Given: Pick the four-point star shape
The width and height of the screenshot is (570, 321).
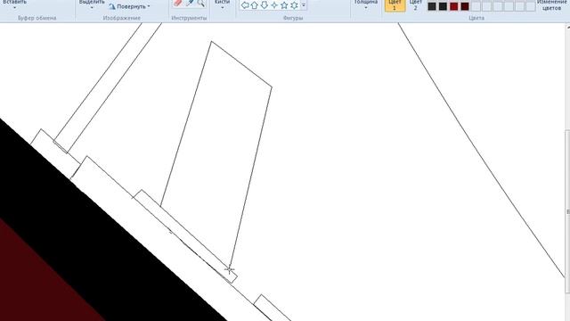Looking at the screenshot, I should tap(274, 5).
